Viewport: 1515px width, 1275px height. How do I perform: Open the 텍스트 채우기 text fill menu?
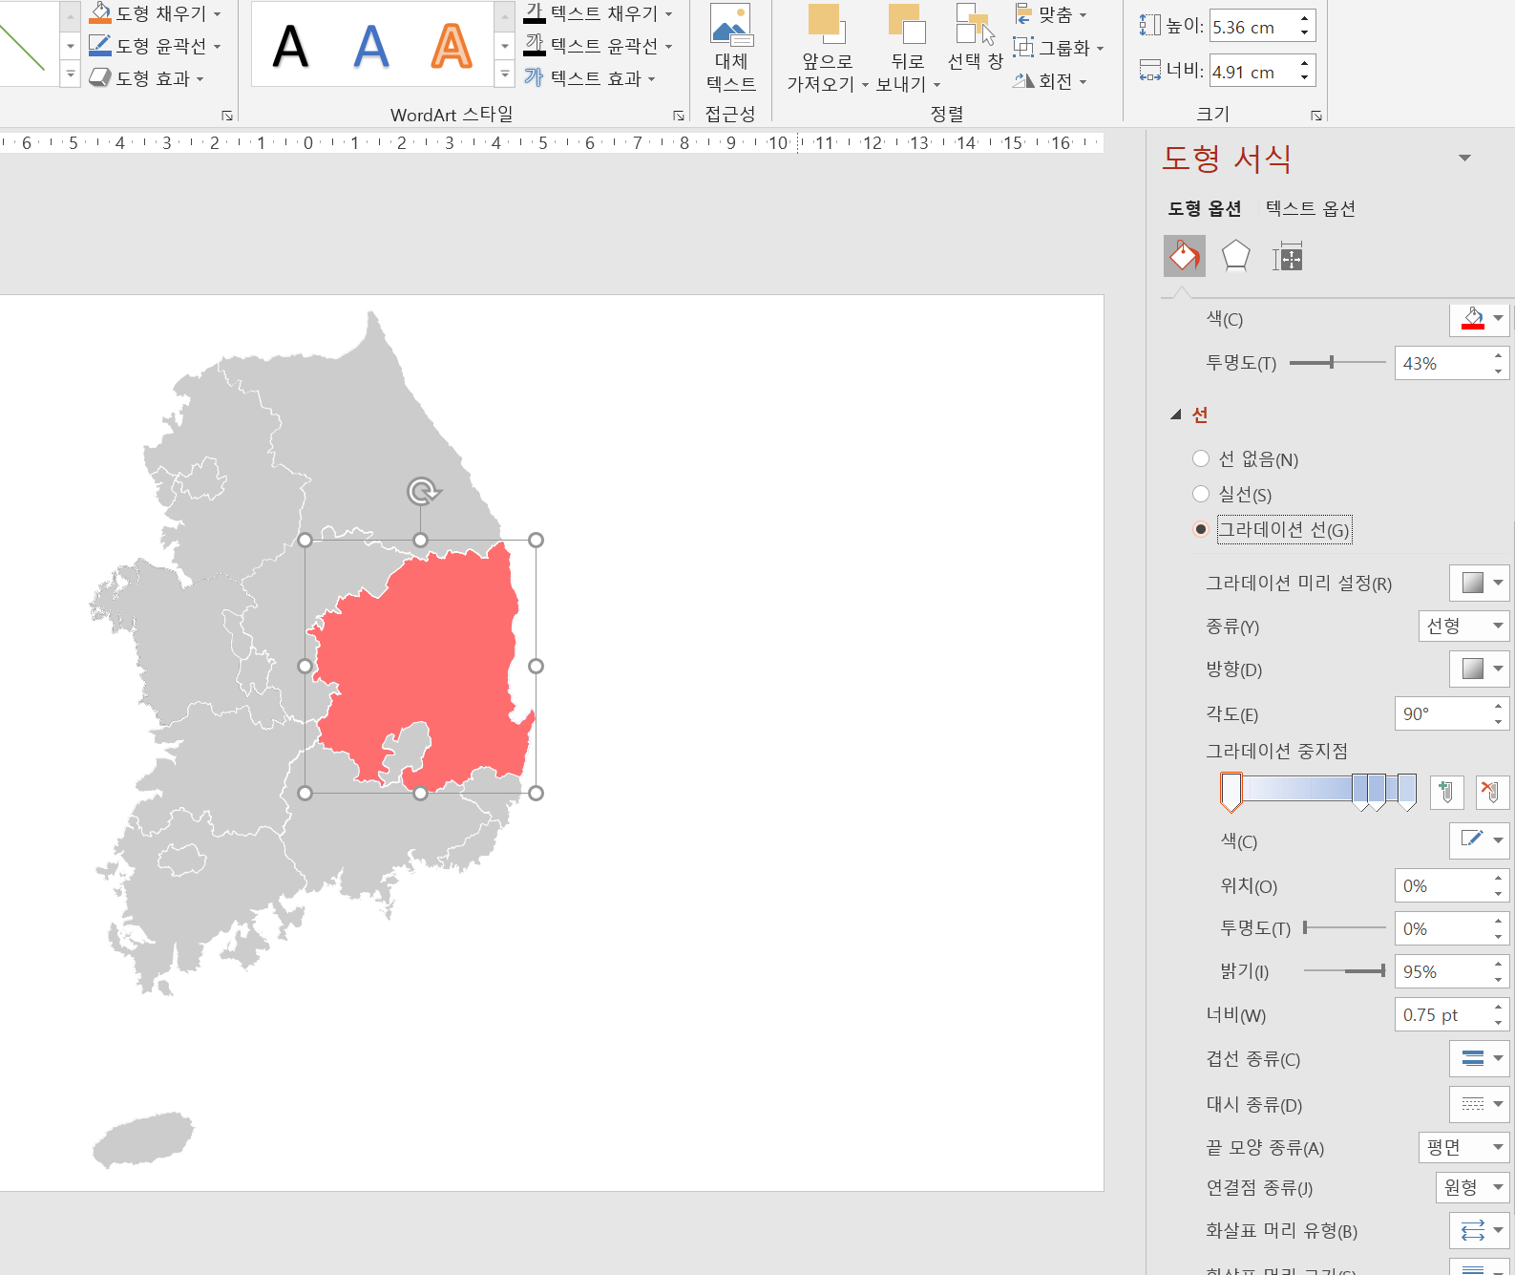(599, 13)
